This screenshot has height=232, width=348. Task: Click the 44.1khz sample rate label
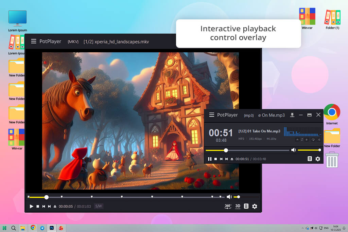(272, 139)
